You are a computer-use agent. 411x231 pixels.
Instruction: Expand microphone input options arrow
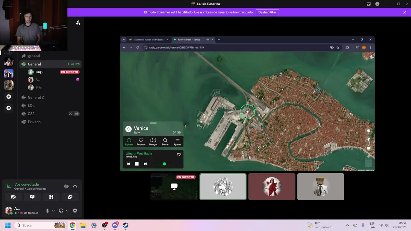click(53, 211)
